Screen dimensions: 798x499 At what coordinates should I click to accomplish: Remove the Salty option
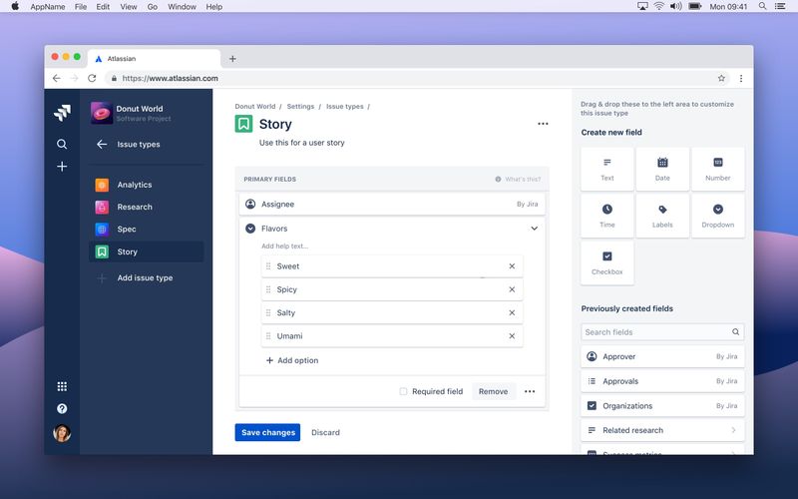512,312
